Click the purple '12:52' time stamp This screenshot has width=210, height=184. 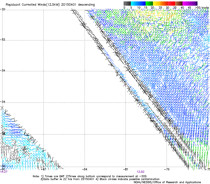click(x=141, y=172)
